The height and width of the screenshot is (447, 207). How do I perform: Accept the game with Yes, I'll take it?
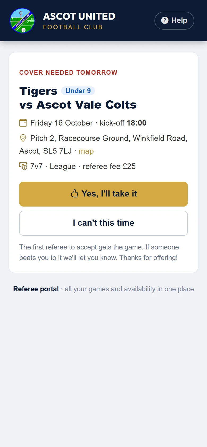tap(103, 194)
